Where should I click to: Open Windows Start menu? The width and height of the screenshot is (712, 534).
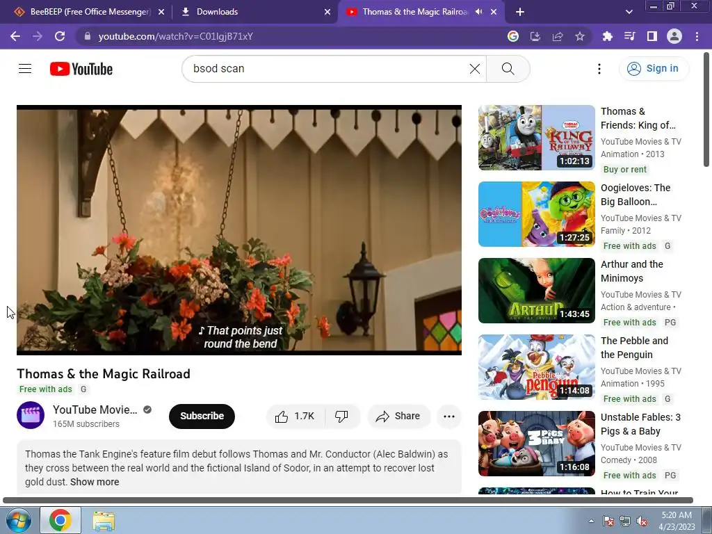pos(19,520)
